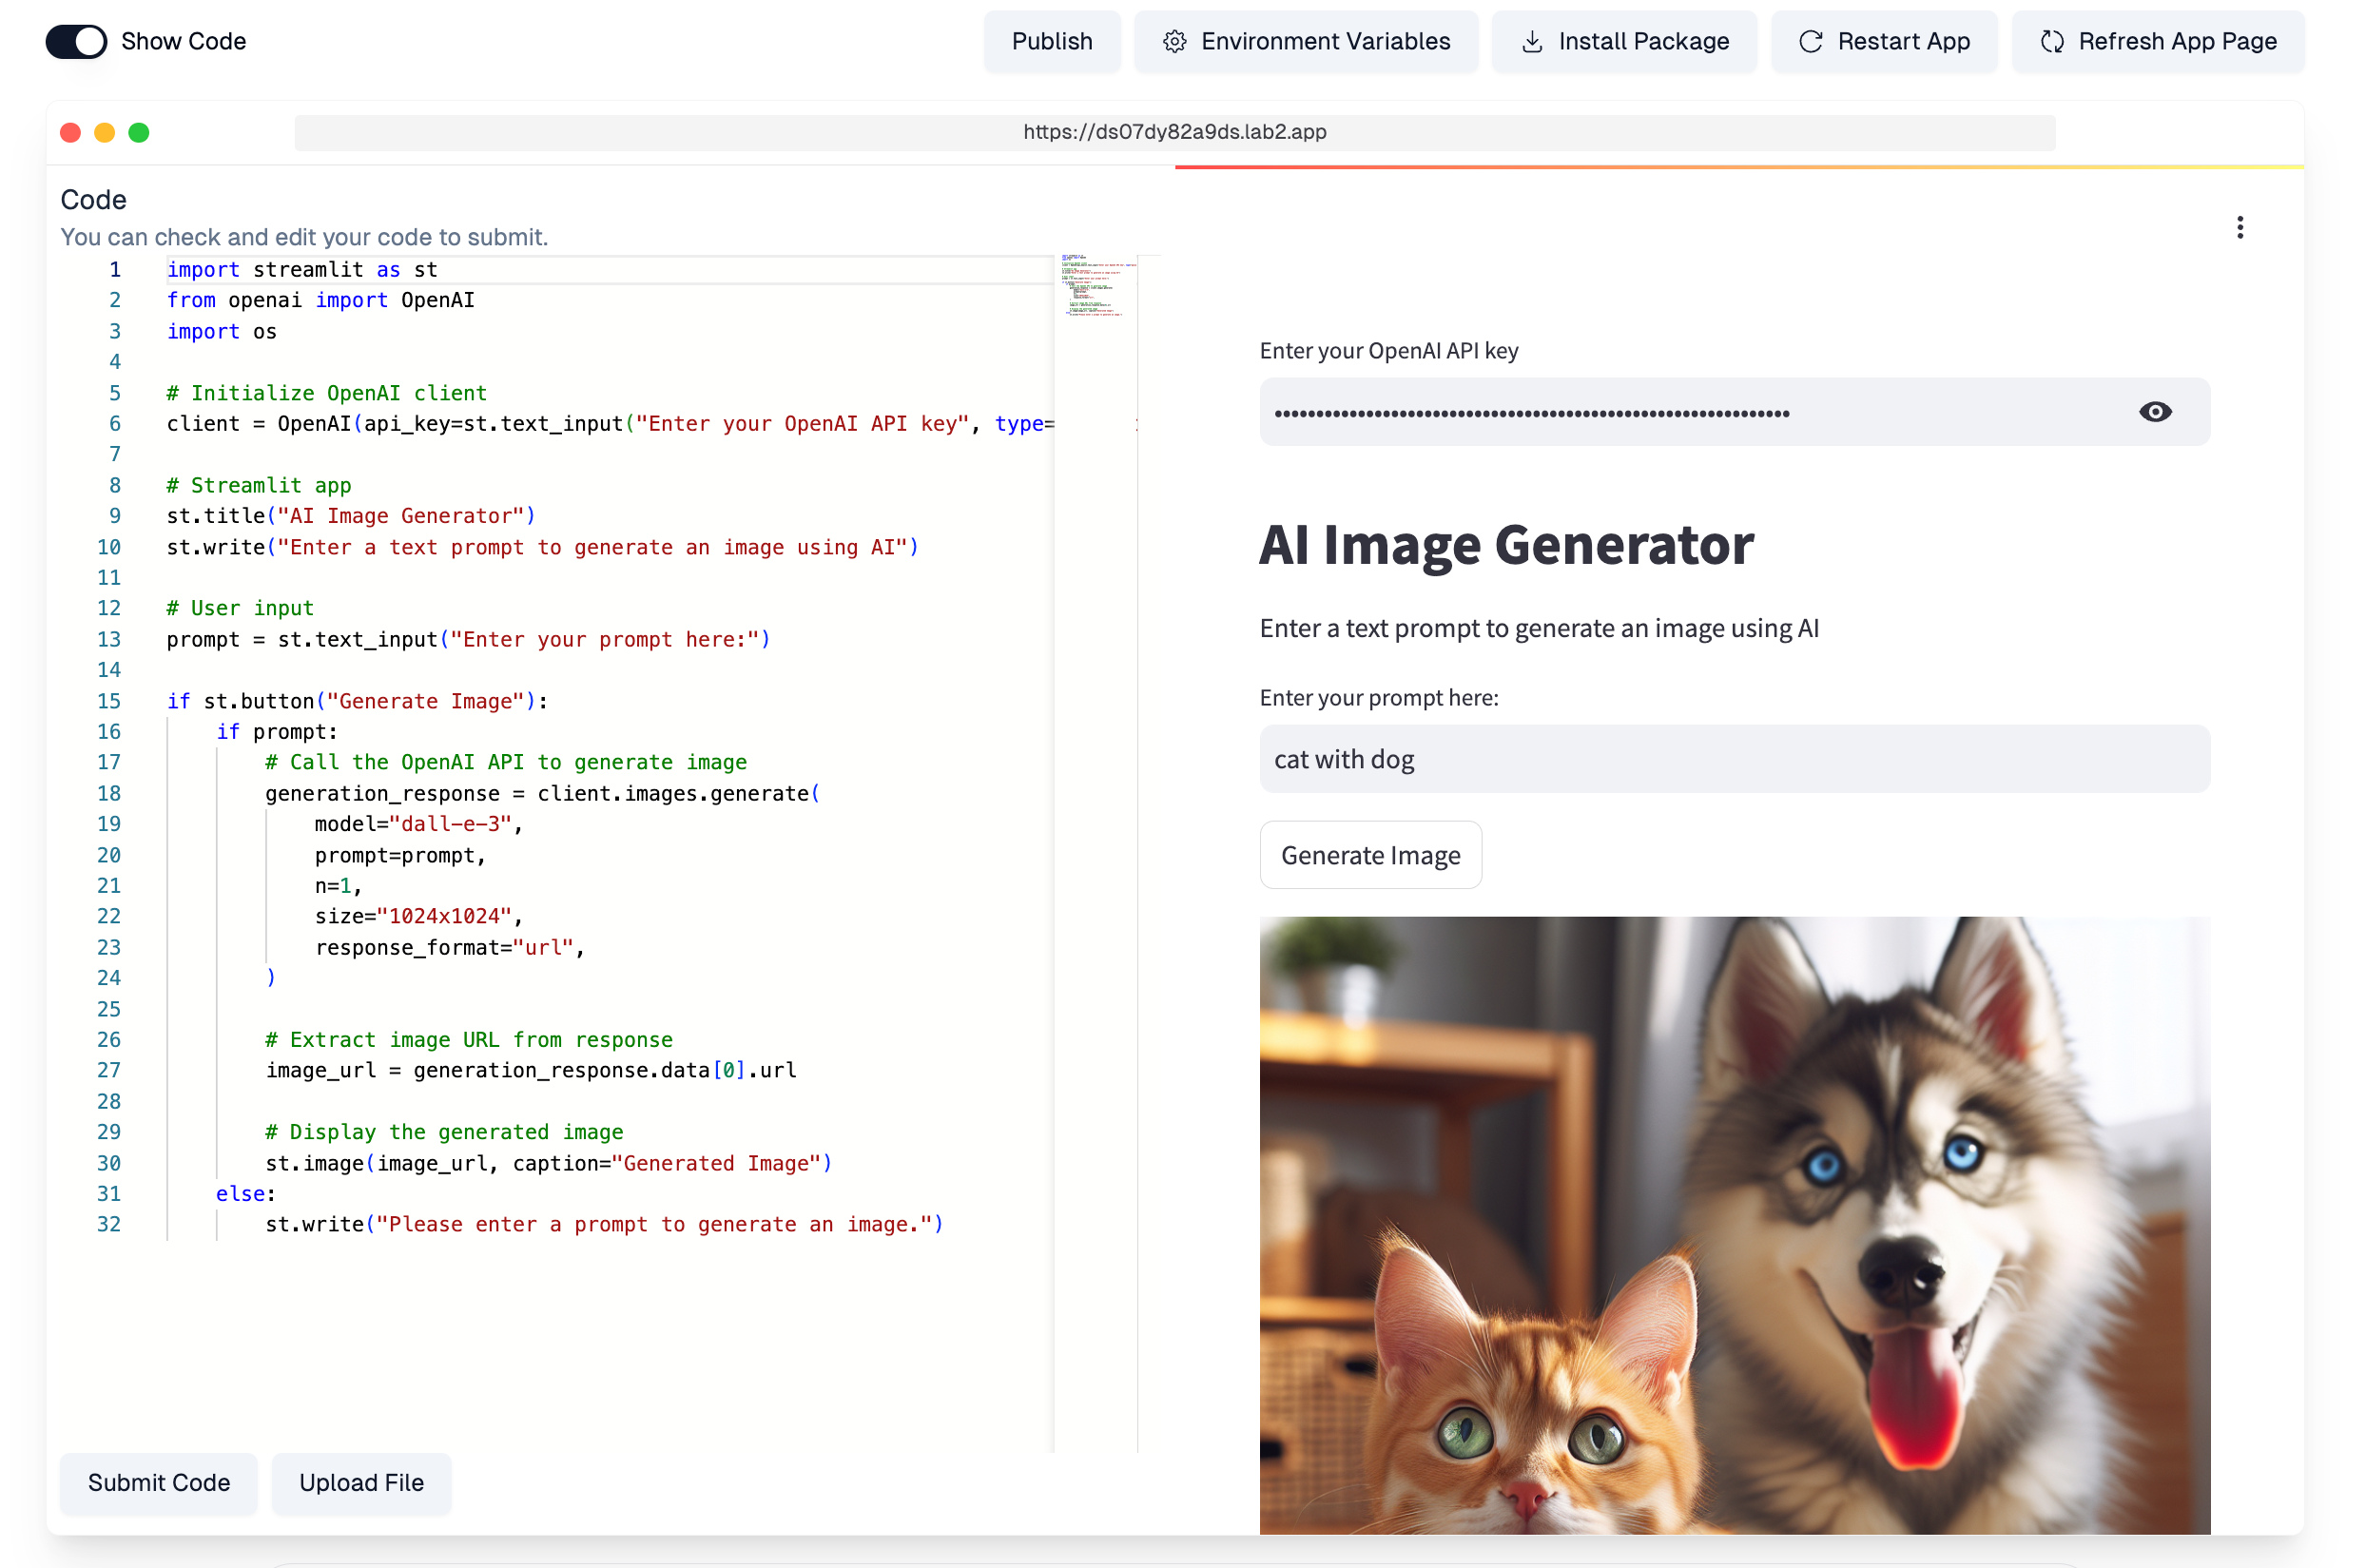
Task: Click the green traffic light button
Action: [139, 131]
